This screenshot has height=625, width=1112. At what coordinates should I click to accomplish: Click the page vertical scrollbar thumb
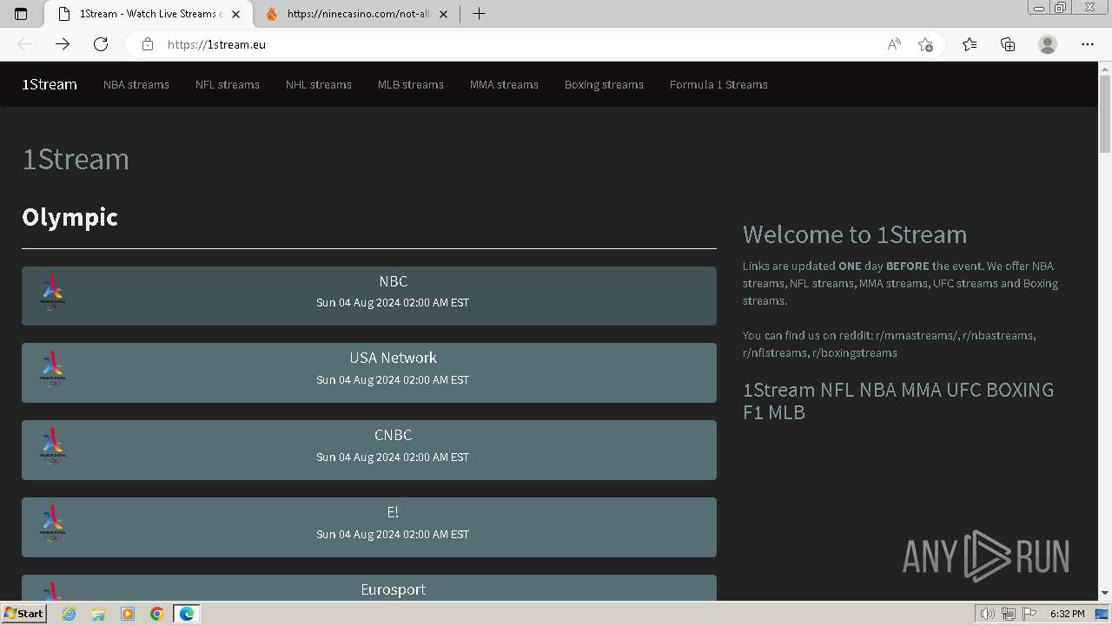point(1105,113)
